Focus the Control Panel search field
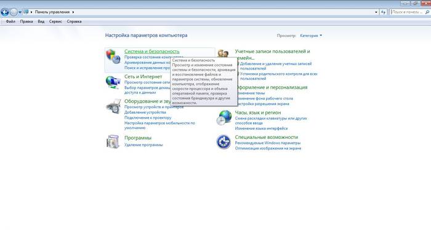 tap(407, 12)
